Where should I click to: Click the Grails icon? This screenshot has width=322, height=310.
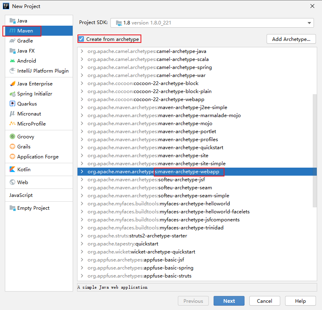click(12, 146)
